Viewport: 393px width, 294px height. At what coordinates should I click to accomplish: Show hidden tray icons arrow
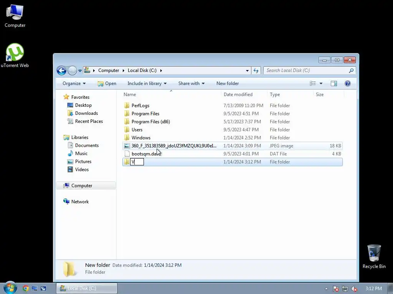(x=326, y=289)
